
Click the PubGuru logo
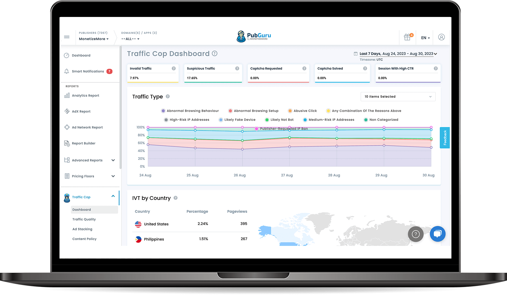[254, 36]
